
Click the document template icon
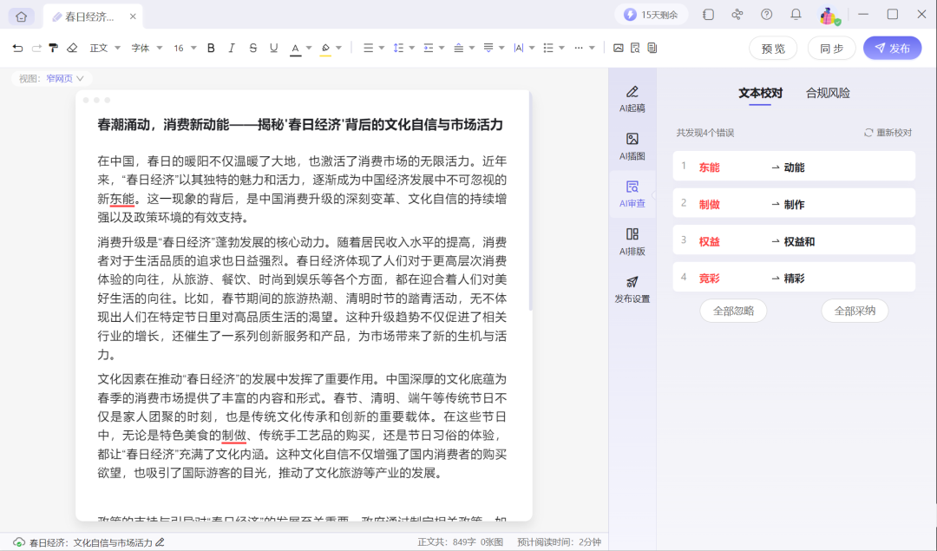coord(652,48)
